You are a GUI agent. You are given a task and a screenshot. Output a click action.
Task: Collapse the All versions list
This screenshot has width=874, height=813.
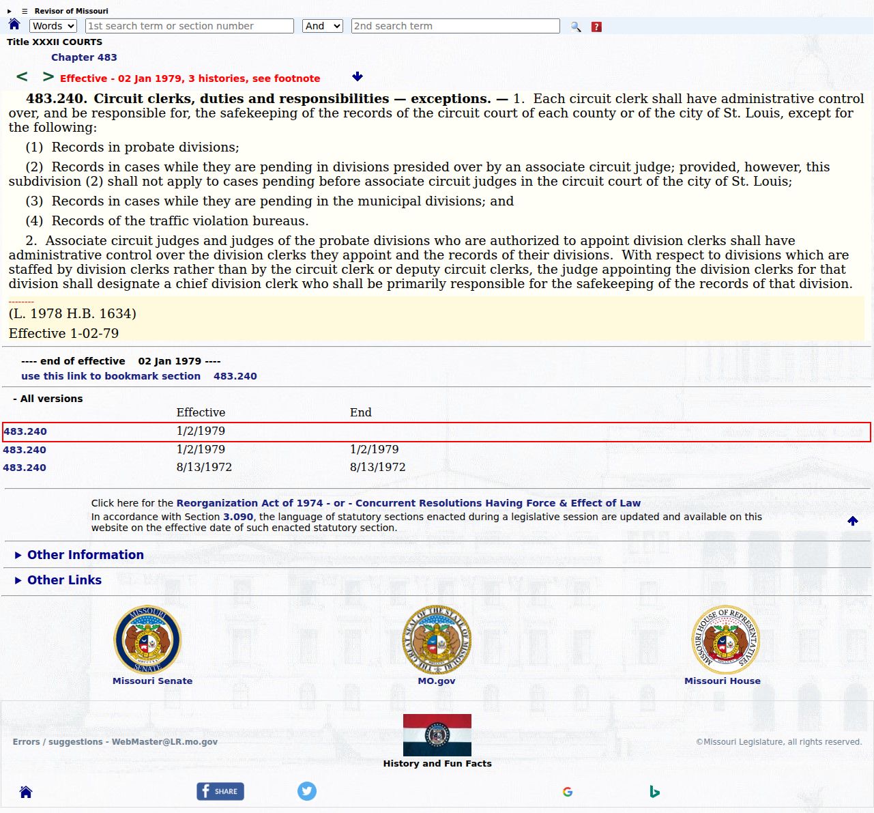point(48,399)
